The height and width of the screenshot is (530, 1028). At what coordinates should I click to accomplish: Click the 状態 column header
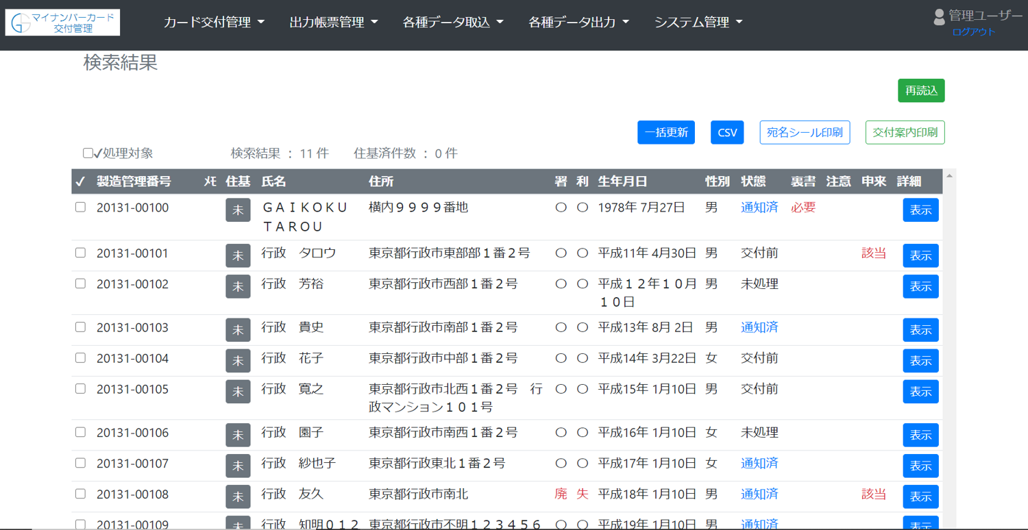click(x=753, y=181)
